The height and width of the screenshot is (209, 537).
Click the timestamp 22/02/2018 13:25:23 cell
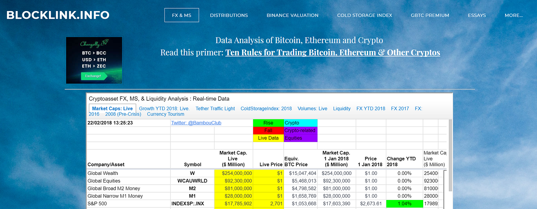[x=129, y=123]
